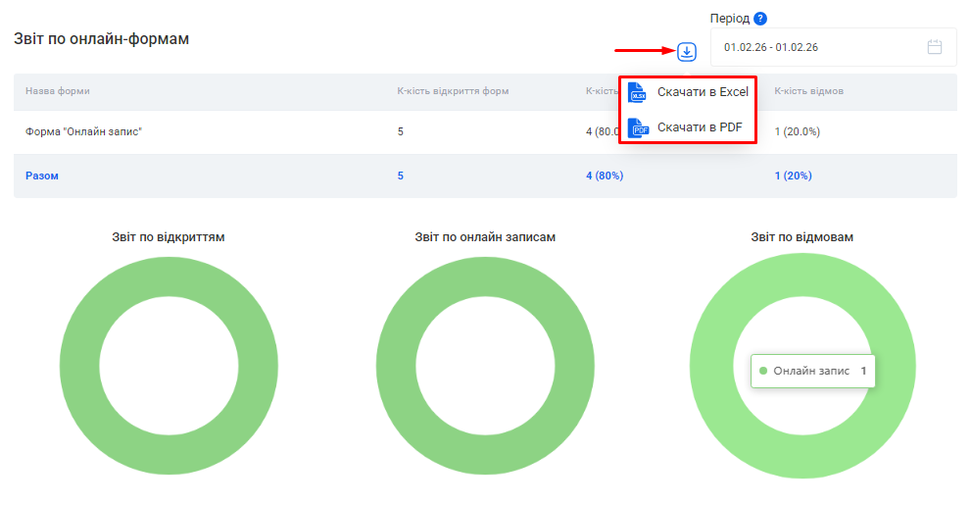The height and width of the screenshot is (505, 971).
Task: Click the PDF file icon in menu
Action: (x=637, y=127)
